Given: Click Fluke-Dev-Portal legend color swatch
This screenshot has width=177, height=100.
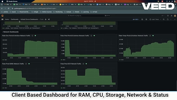Looking at the screenshot, I should click(x=3, y=60).
